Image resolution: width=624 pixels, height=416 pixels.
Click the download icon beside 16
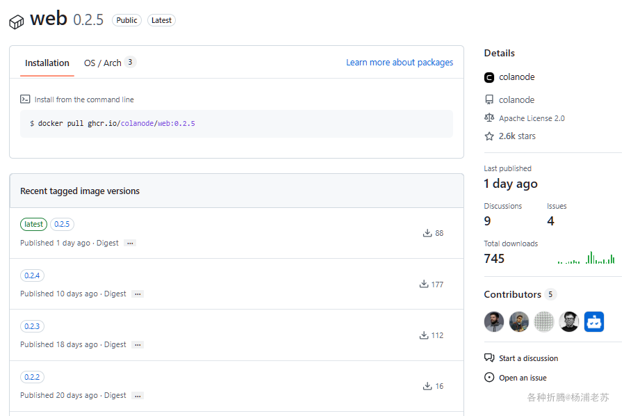(427, 385)
